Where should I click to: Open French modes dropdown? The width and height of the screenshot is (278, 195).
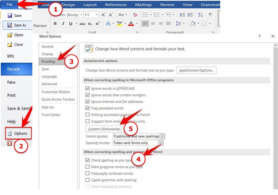(x=162, y=136)
